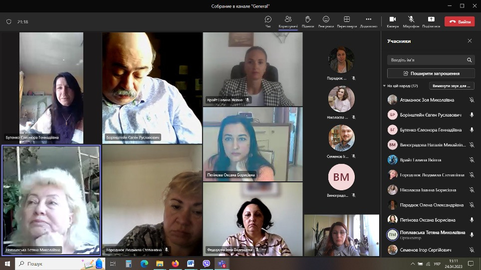Screen dimensions: 481x270
Task: Click БР avatar of Борінштейн in list
Action: click(392, 115)
